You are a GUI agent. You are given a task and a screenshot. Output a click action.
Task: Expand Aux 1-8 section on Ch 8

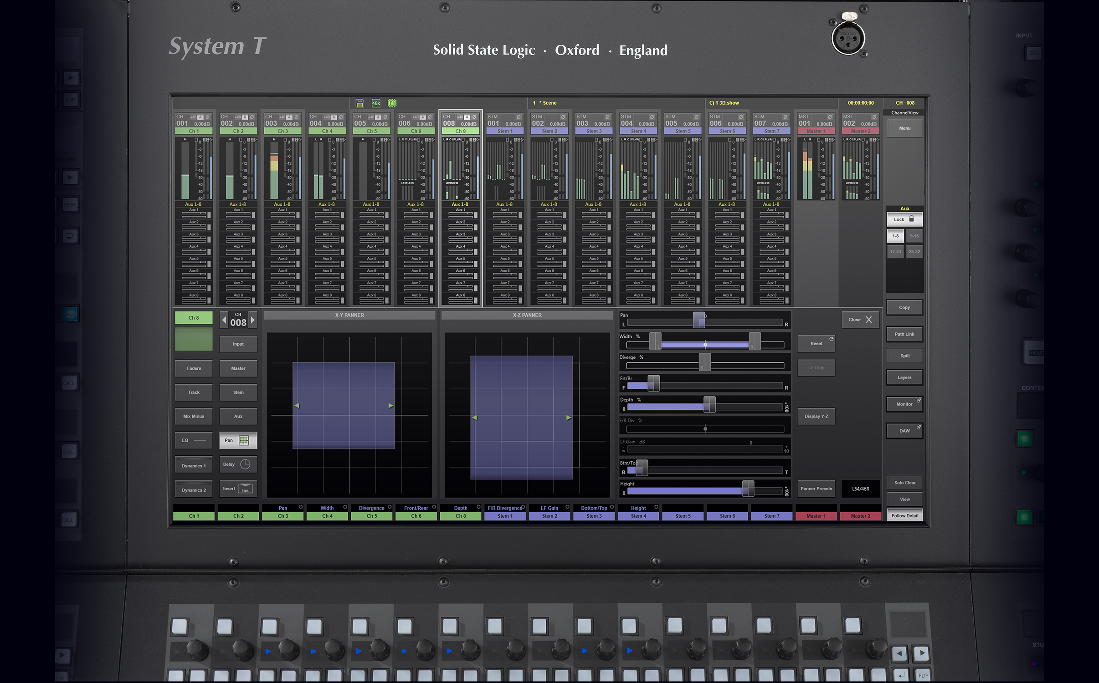pyautogui.click(x=460, y=204)
